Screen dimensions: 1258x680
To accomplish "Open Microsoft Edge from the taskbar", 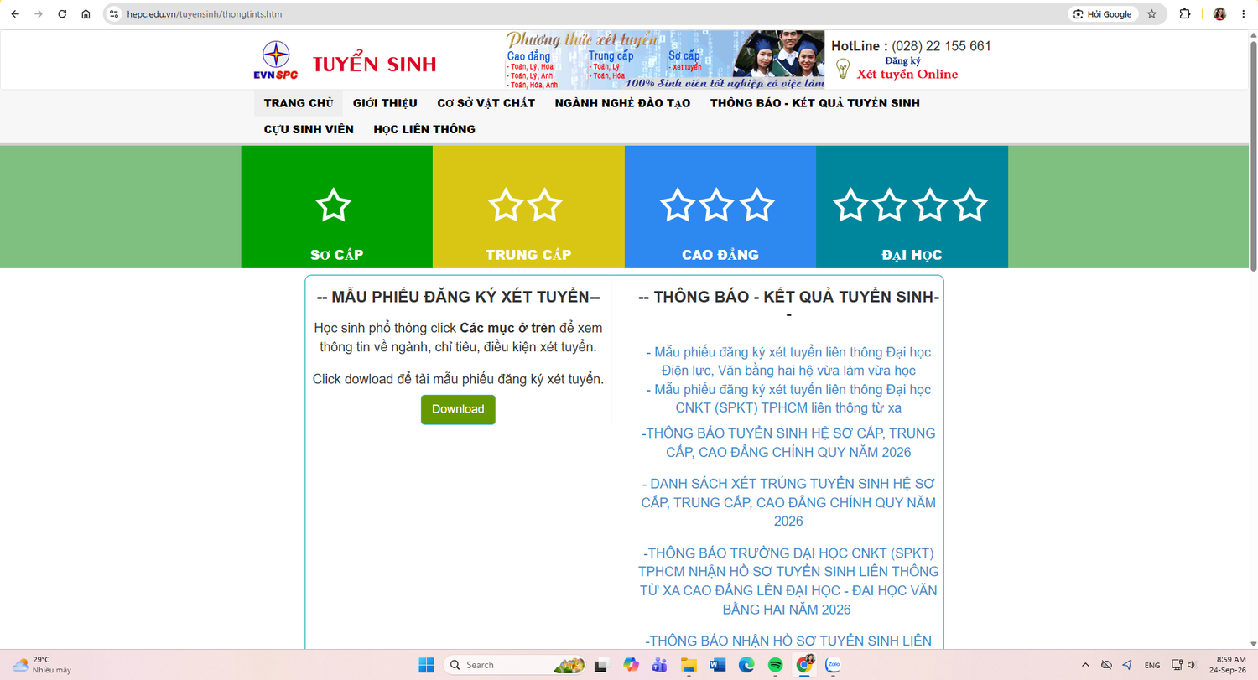I will click(746, 665).
